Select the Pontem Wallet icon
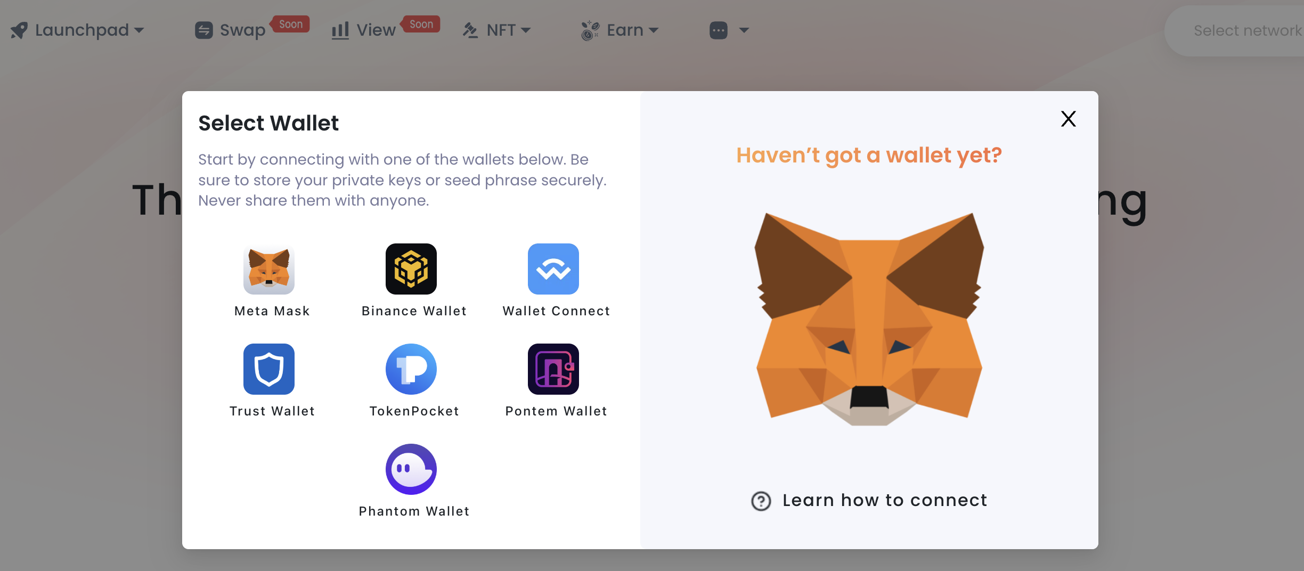The image size is (1304, 571). 553,369
